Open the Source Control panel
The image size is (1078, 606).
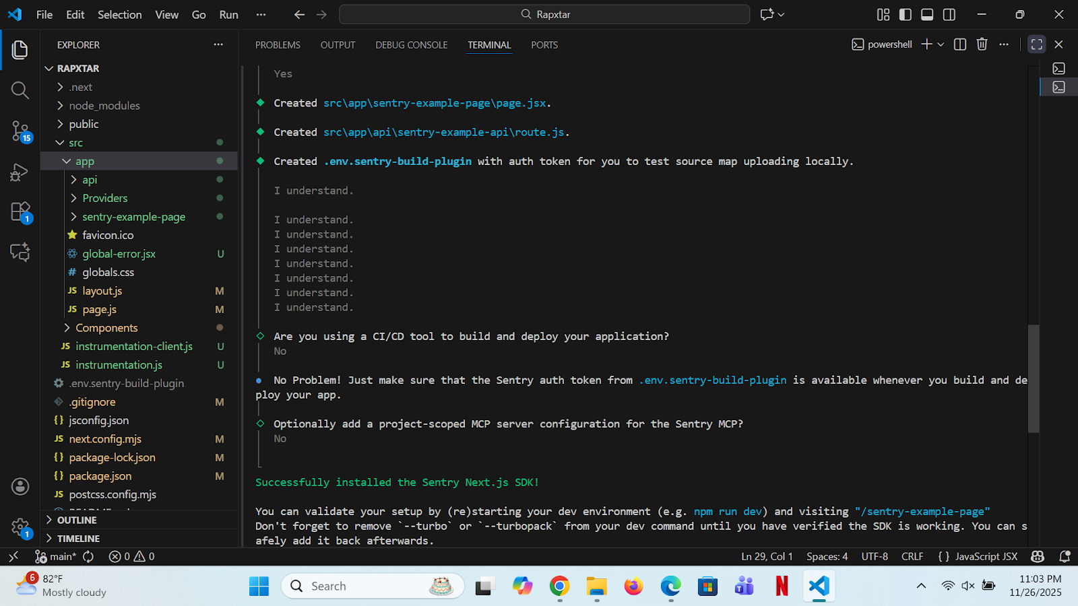click(x=20, y=131)
